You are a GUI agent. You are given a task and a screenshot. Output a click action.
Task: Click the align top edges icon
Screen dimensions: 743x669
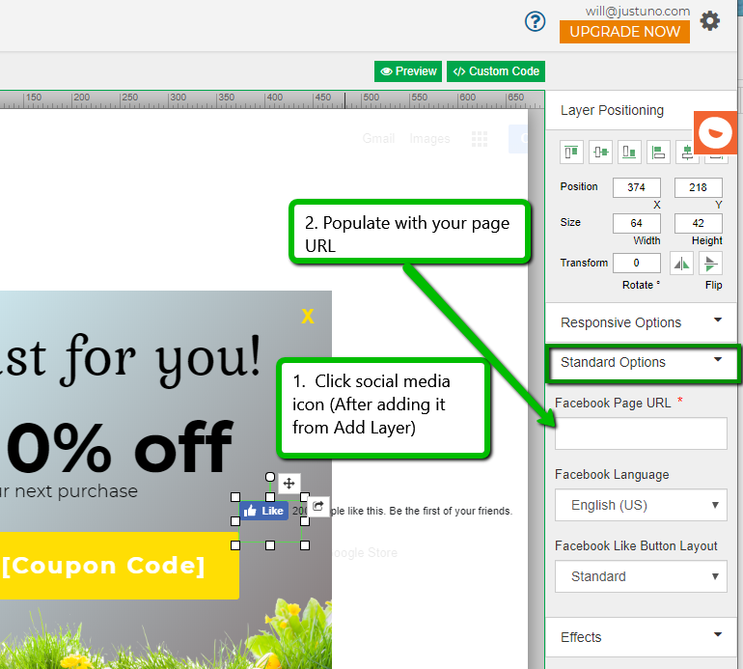(x=572, y=152)
